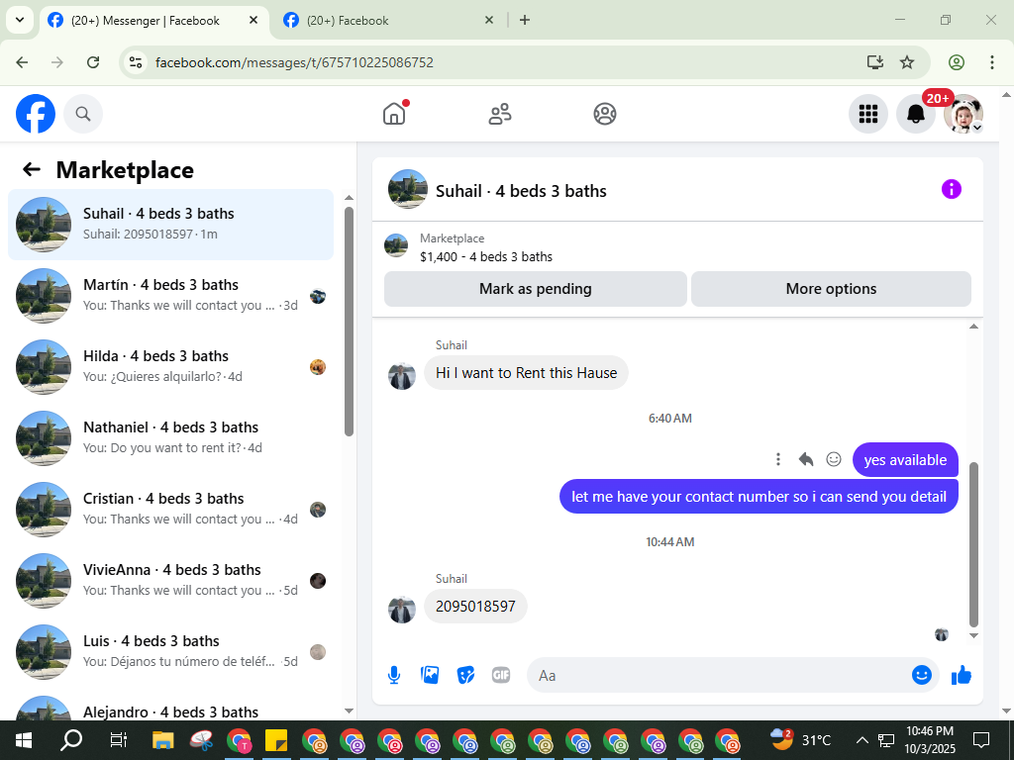The image size is (1014, 760).
Task: Open a new browser tab
Action: click(x=525, y=20)
